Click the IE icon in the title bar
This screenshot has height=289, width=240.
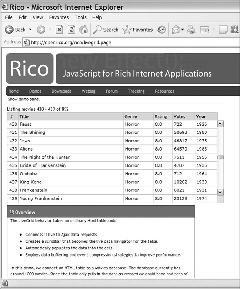pyautogui.click(x=5, y=7)
